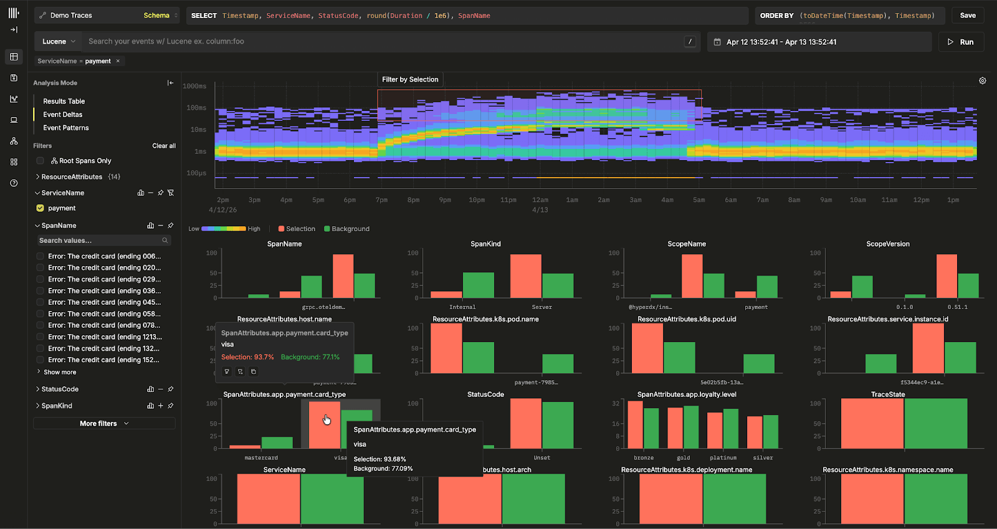Open the Dashboards grid icon in sidebar
This screenshot has height=529, width=997.
[x=14, y=162]
